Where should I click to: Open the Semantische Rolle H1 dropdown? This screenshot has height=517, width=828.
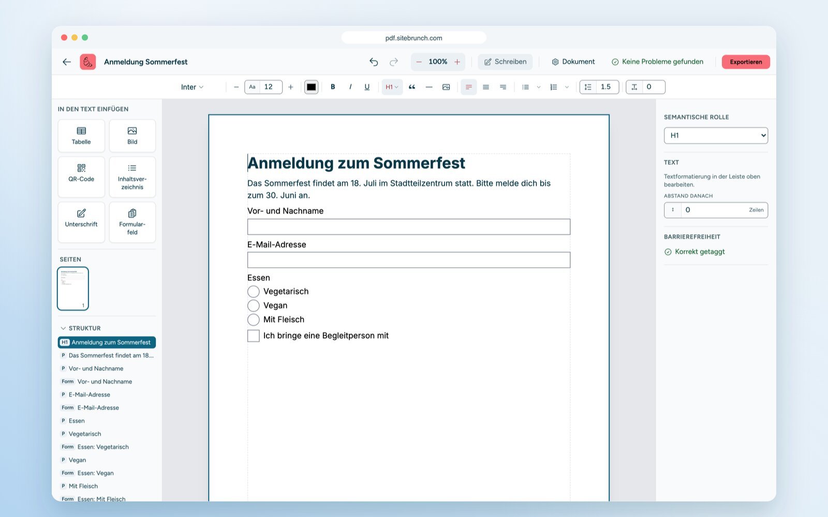716,135
